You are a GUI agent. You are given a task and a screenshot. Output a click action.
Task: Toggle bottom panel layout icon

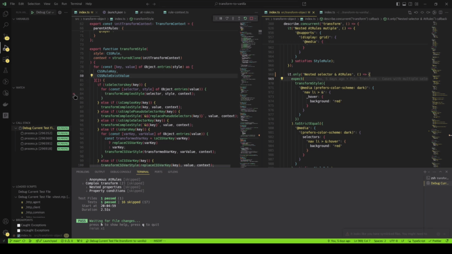404,4
